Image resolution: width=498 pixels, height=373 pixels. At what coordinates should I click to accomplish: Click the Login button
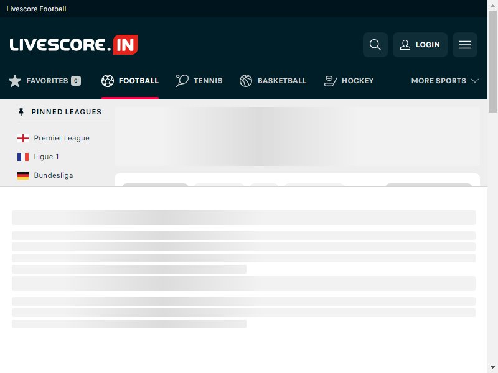(420, 45)
